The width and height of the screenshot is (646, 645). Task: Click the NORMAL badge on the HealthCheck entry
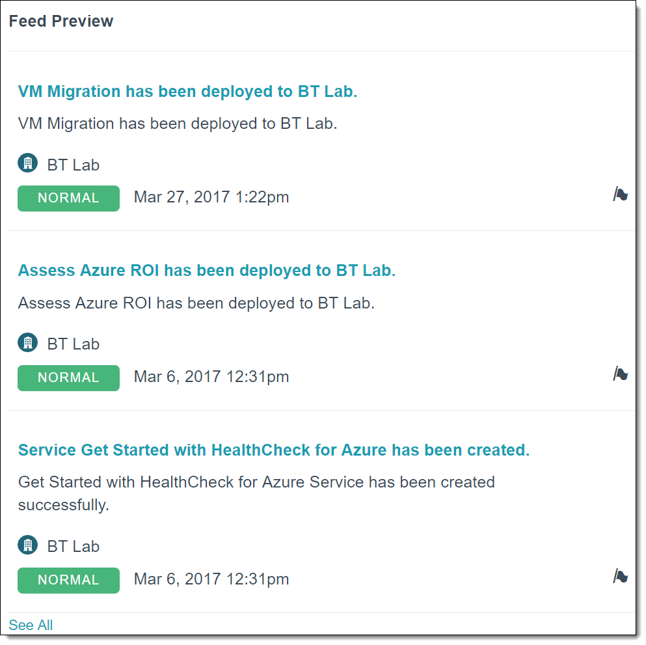pos(68,580)
